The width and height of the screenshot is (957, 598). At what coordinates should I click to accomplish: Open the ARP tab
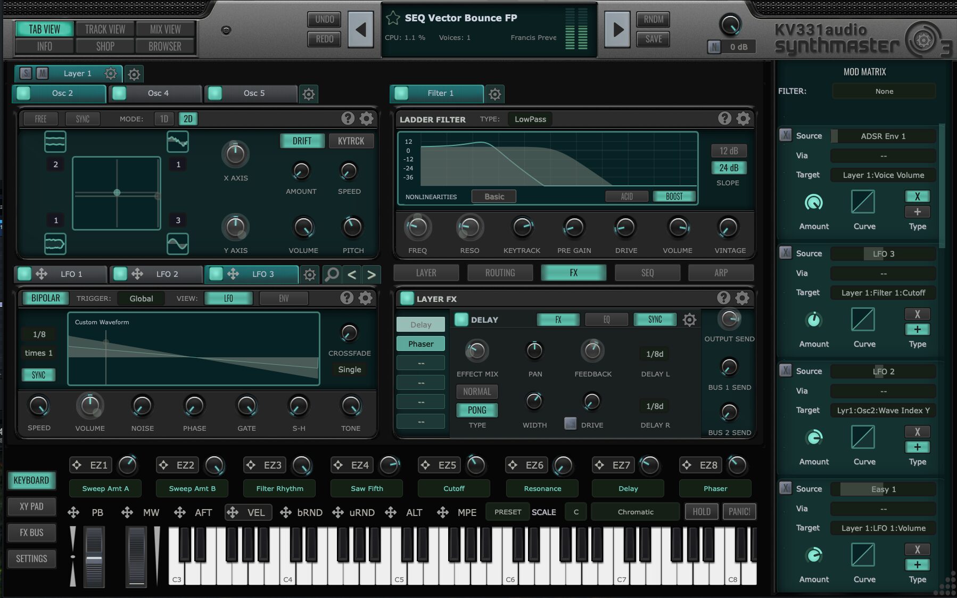[x=721, y=273]
